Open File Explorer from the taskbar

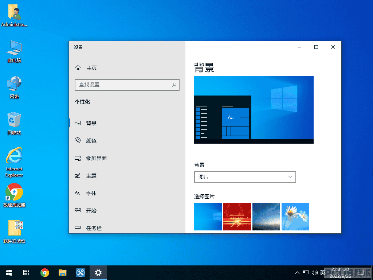tap(63, 273)
